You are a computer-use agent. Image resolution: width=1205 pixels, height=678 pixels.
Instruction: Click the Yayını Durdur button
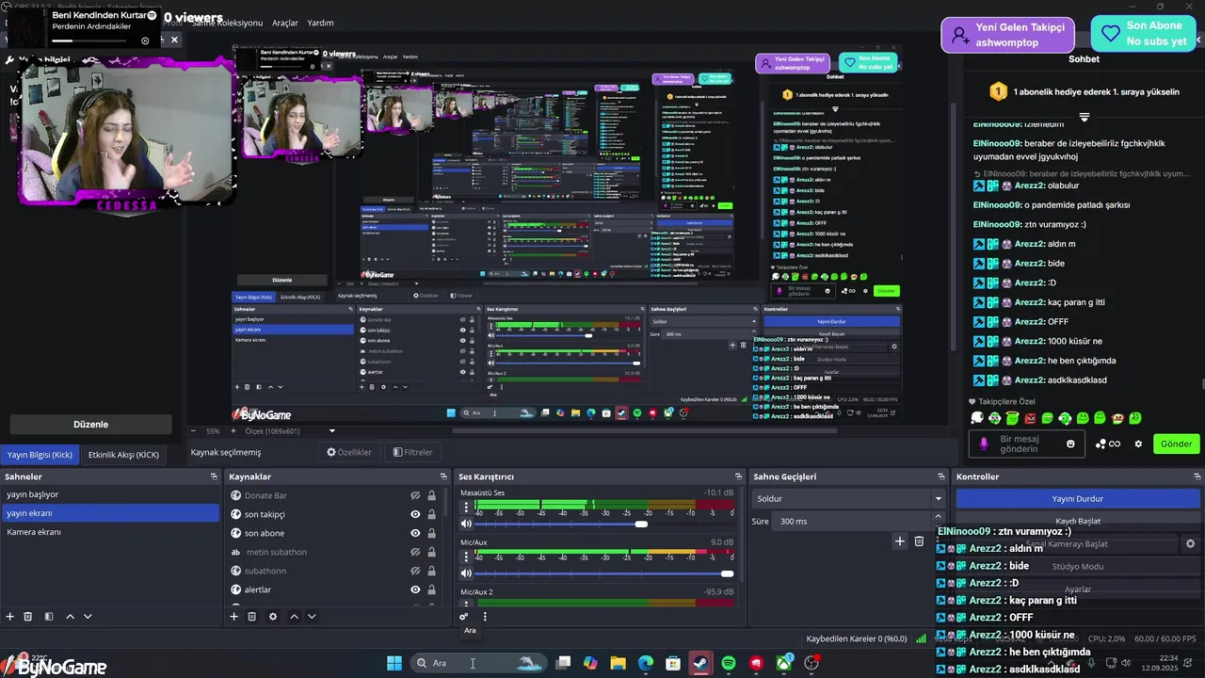pyautogui.click(x=1078, y=498)
